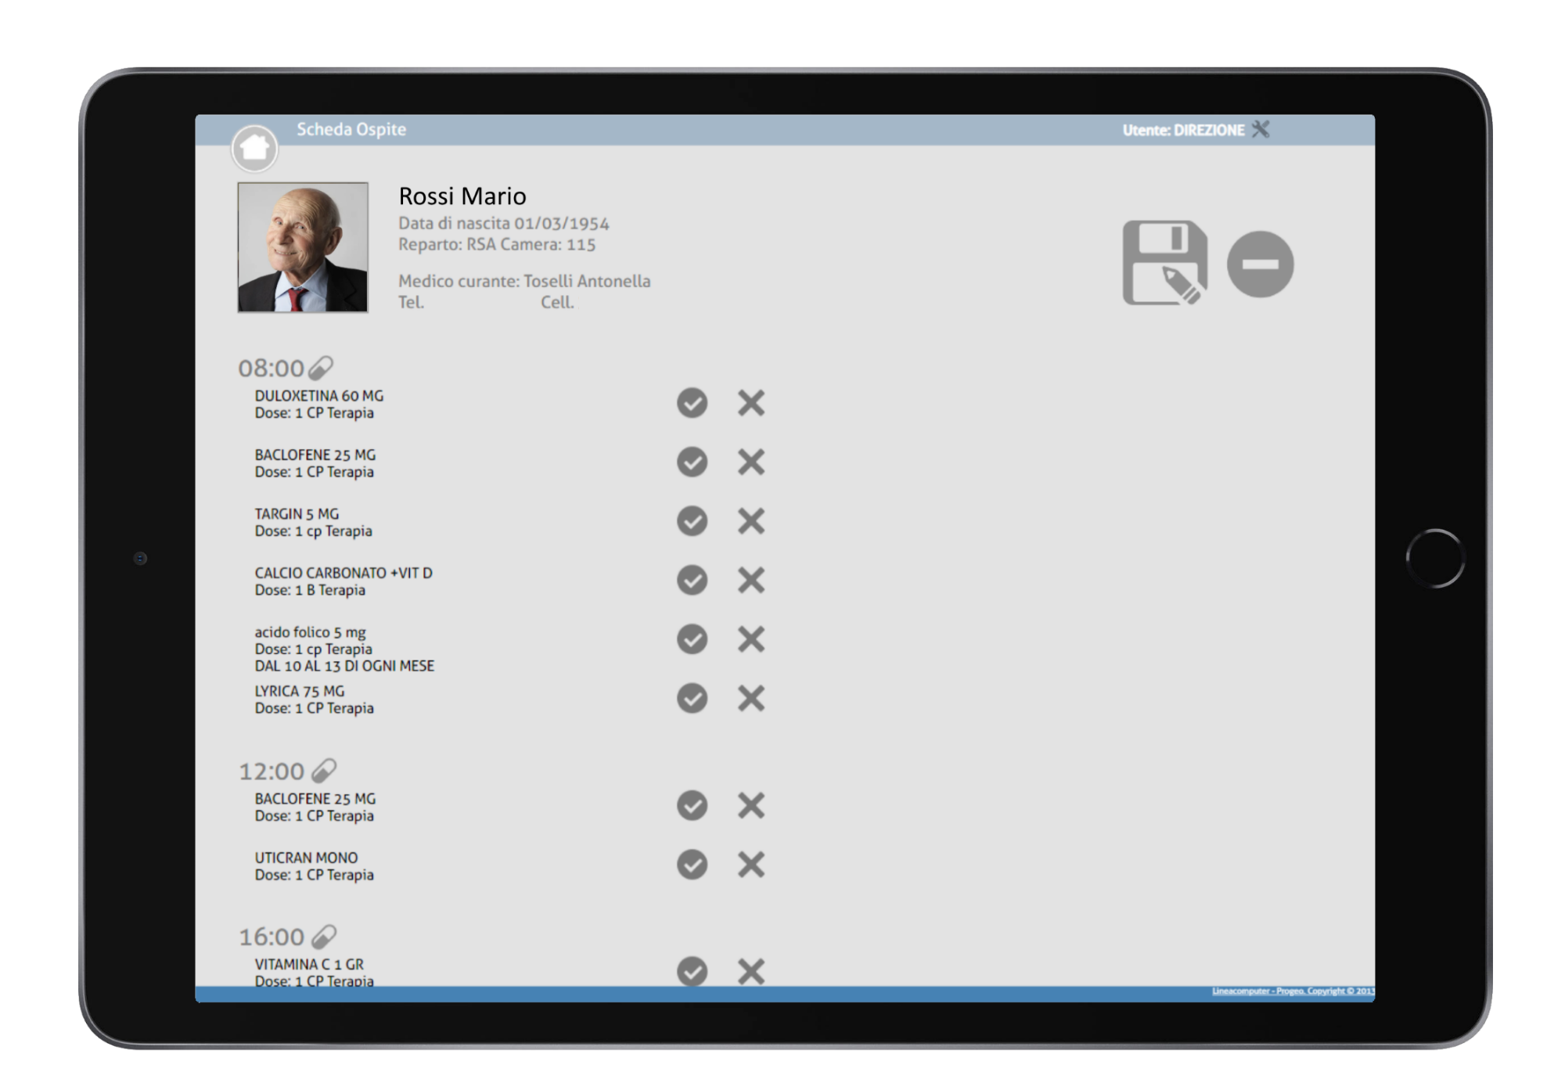Viewport: 1565px width, 1090px height.
Task: Save the record using the floppy-pencil icon
Action: (x=1164, y=263)
